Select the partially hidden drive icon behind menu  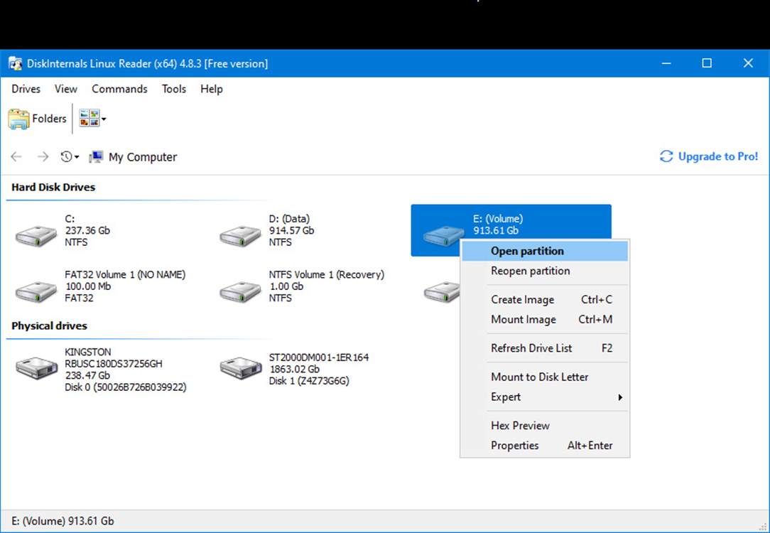[442, 292]
